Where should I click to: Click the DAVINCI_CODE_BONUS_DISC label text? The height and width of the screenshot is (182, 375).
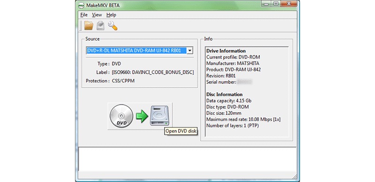[153, 72]
